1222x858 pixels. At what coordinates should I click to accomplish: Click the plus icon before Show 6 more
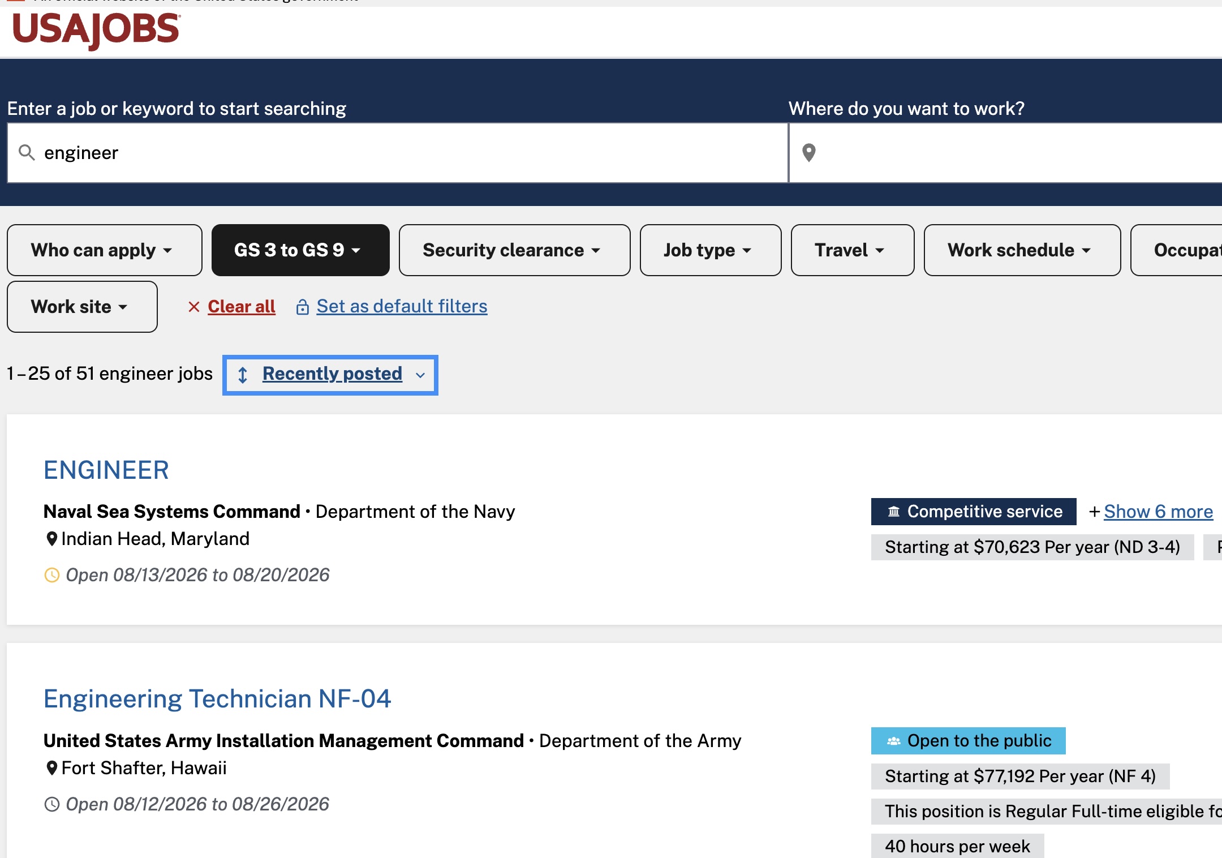(x=1095, y=512)
